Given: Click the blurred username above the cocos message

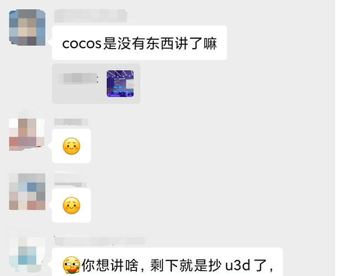Looking at the screenshot, I should 91,16.
